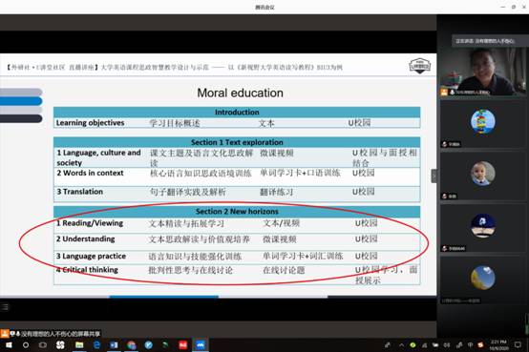This screenshot has height=352, width=529.
Task: Open Chrome from the taskbar
Action: pos(132,345)
